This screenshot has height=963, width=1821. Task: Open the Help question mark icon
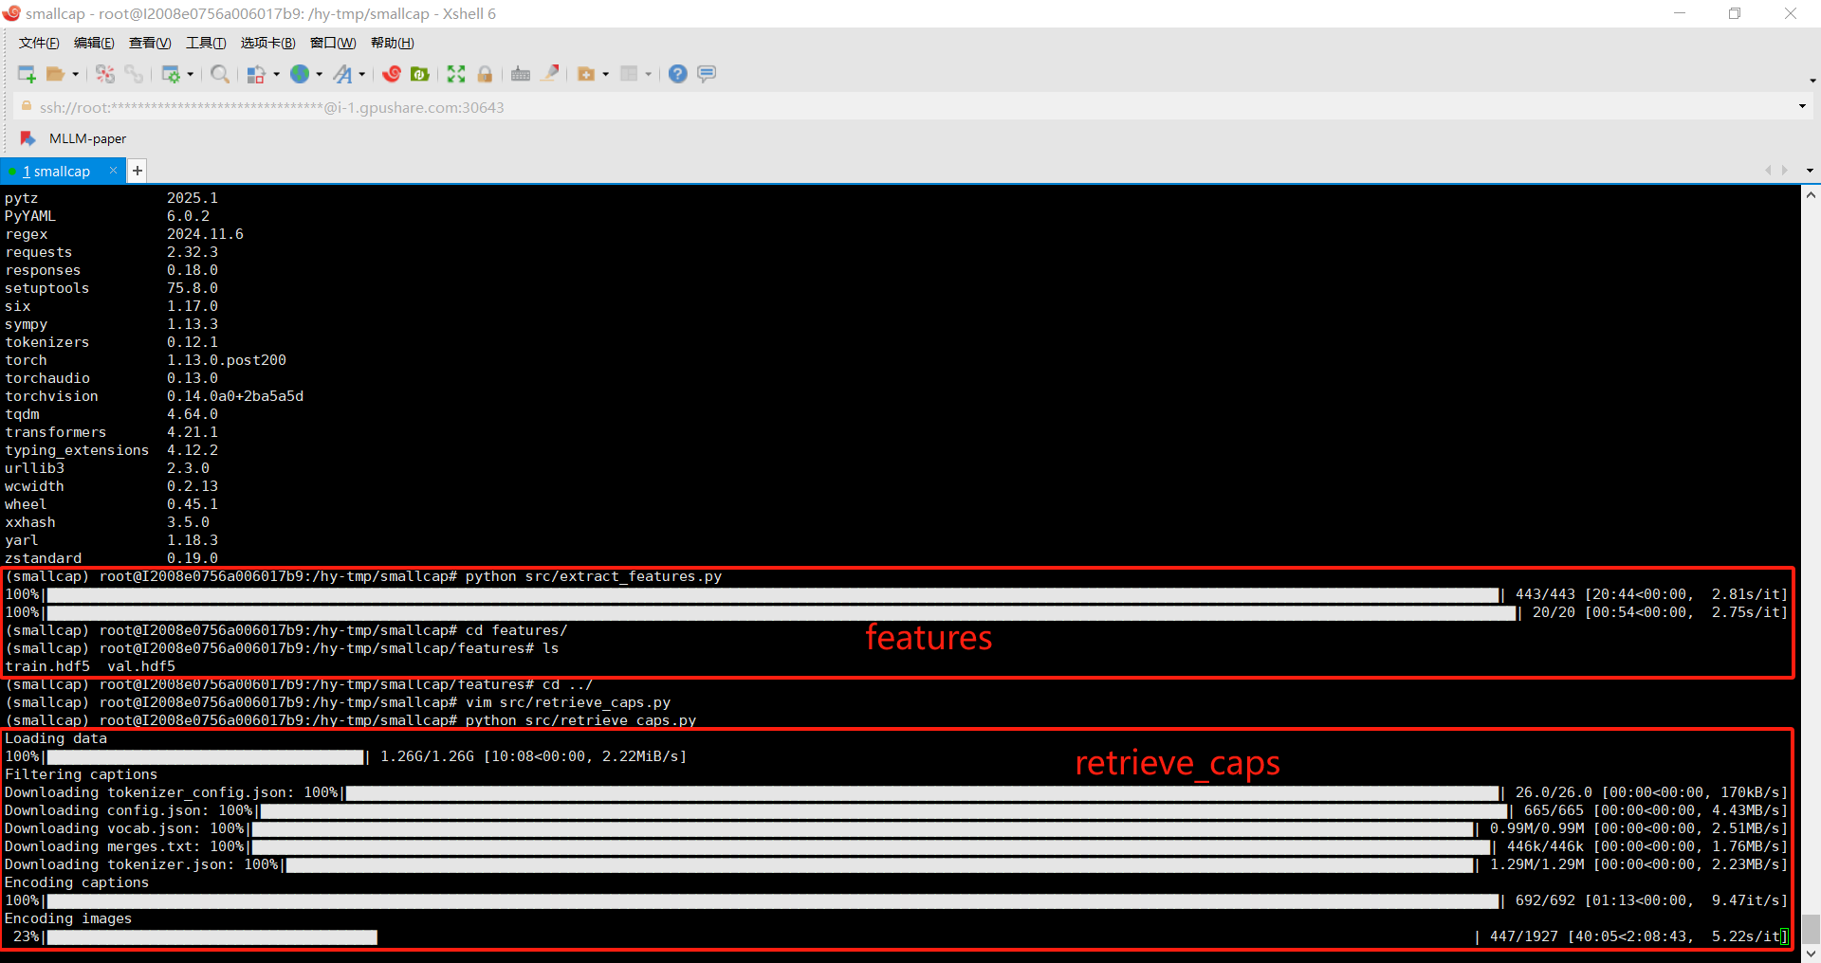(677, 74)
